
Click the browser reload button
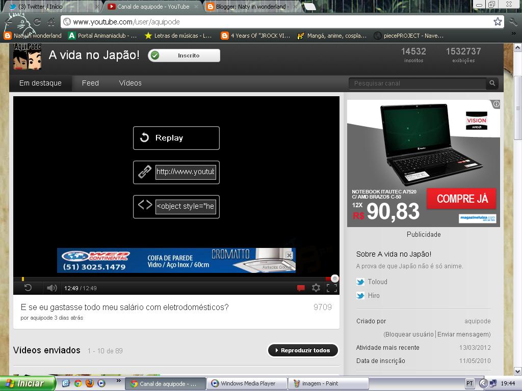point(37,22)
